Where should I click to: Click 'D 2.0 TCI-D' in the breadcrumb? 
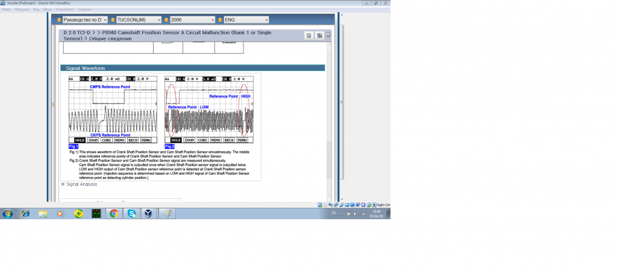77,33
